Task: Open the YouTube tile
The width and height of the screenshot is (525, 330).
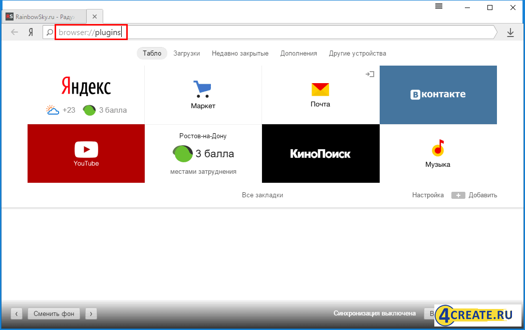Action: (86, 153)
